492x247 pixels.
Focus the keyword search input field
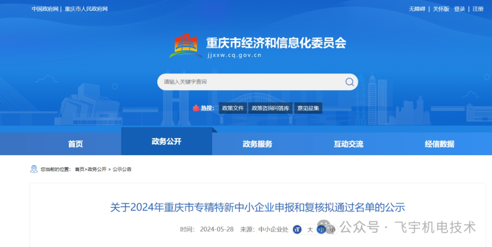(251, 82)
